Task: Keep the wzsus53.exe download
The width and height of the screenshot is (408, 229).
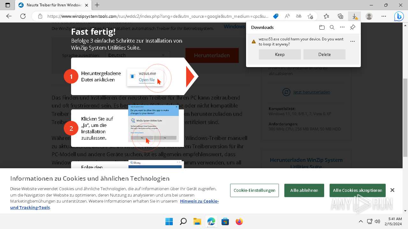Action: pyautogui.click(x=280, y=54)
